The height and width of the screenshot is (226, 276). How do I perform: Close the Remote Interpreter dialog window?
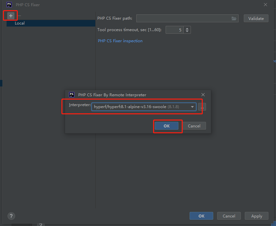point(203,95)
